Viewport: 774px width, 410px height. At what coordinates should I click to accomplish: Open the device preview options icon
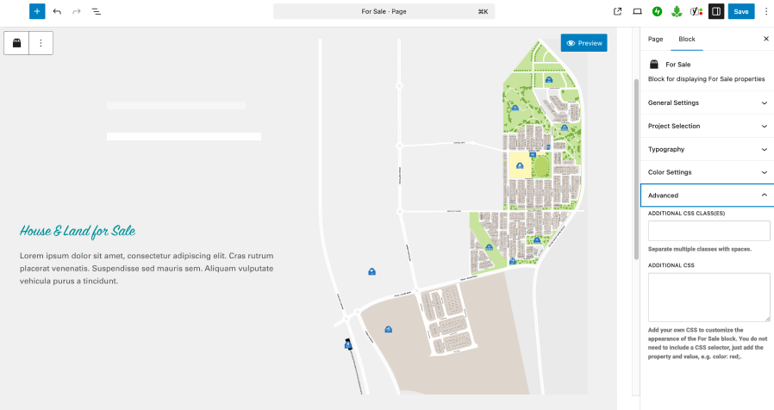(637, 11)
